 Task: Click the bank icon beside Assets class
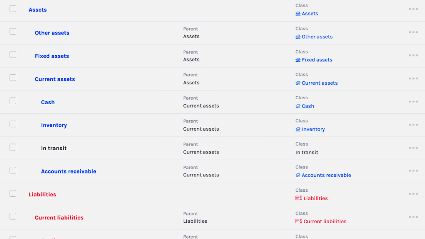298,14
